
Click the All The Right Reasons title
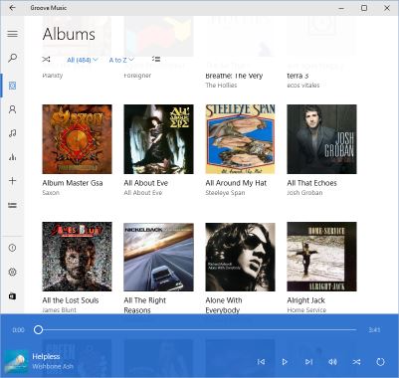coord(145,305)
